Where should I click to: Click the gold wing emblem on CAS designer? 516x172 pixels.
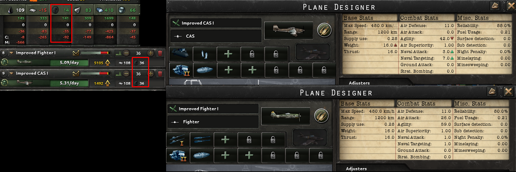[324, 30]
